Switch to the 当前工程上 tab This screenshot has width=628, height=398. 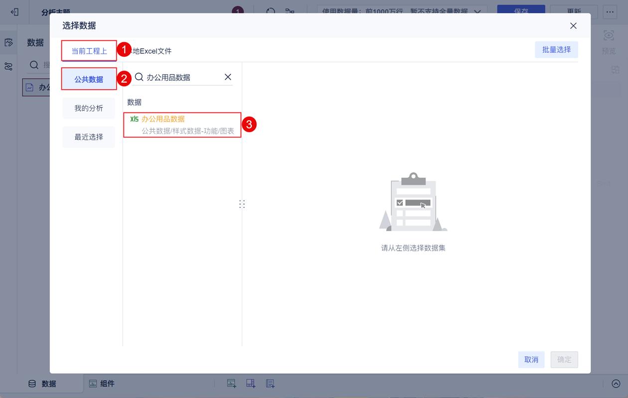click(89, 51)
